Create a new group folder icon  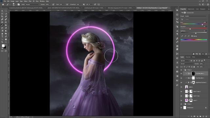click(200, 117)
